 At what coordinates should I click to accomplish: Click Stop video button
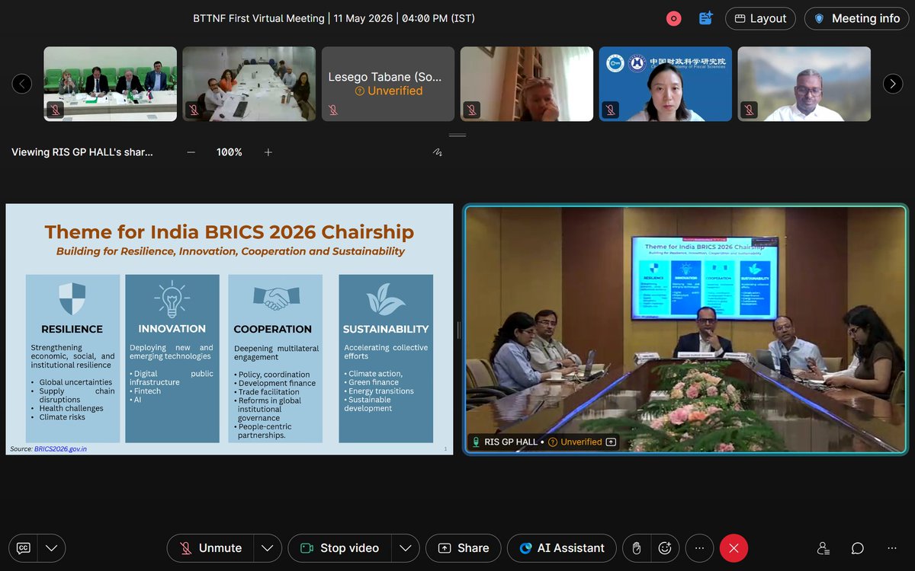339,548
